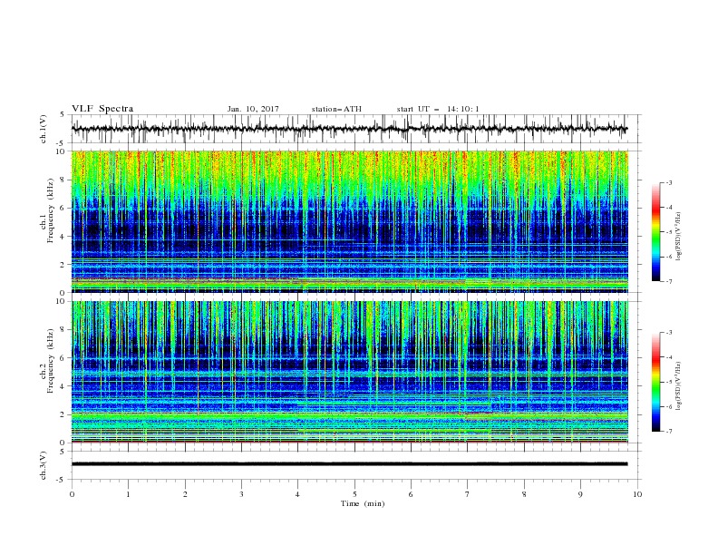The width and height of the screenshot is (718, 555).
Task: Click the "5" volt tick on ch.1(V) axis
Action: coord(63,115)
